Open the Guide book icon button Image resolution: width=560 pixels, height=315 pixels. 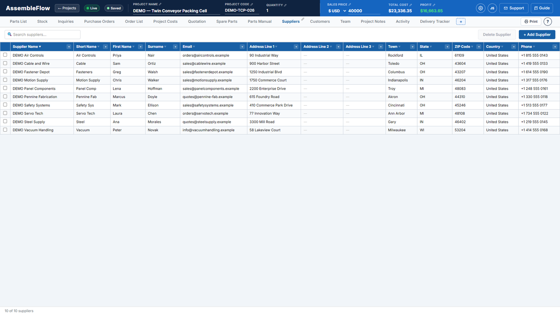click(x=542, y=8)
